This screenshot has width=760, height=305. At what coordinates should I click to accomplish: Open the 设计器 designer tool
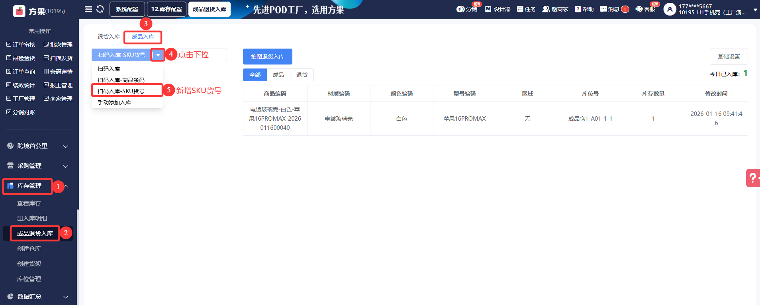498,9
